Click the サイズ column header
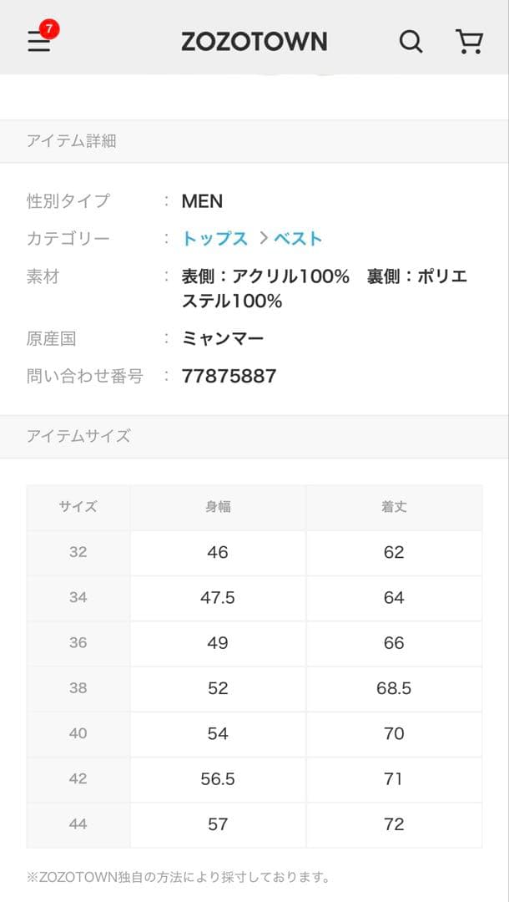Viewport: 509px width, 902px height. point(78,507)
